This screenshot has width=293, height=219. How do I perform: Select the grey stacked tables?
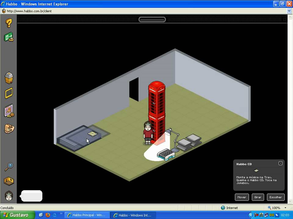coord(189,142)
